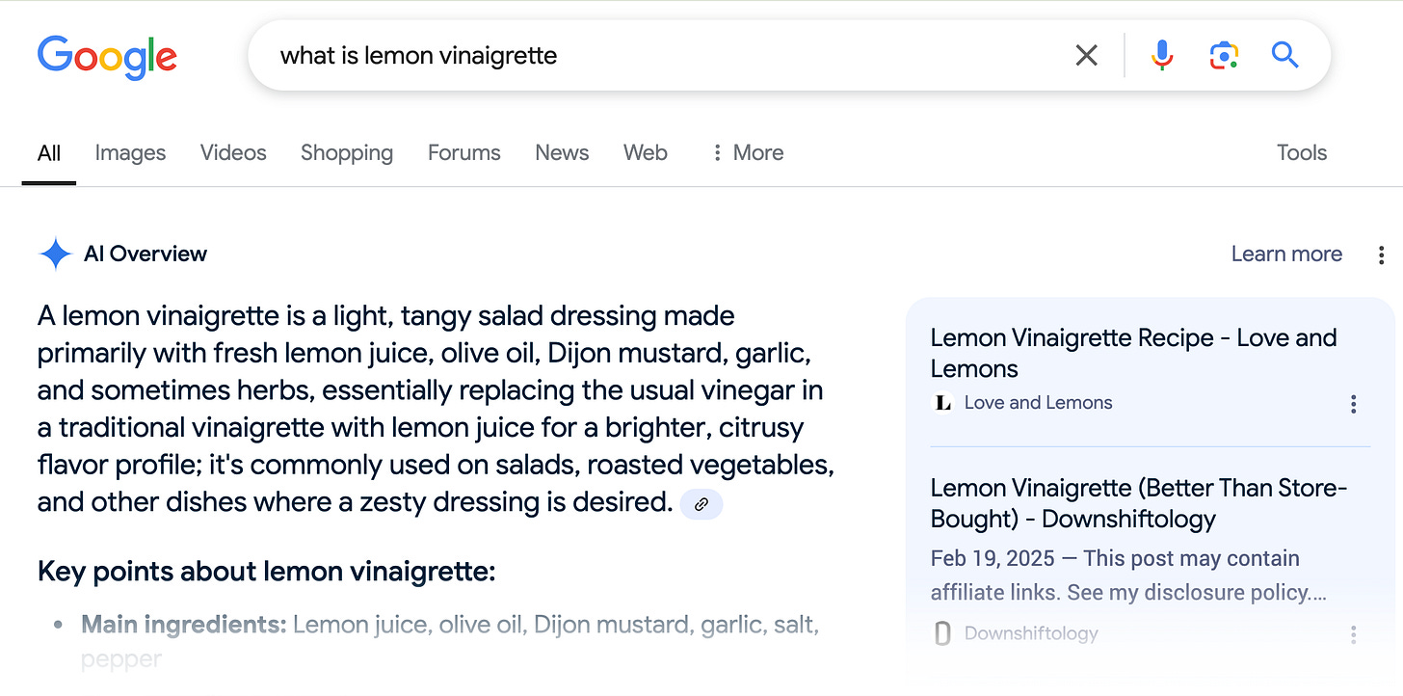This screenshot has height=696, width=1403.
Task: Open three-dot menu for Downshiftology result
Action: point(1354,634)
